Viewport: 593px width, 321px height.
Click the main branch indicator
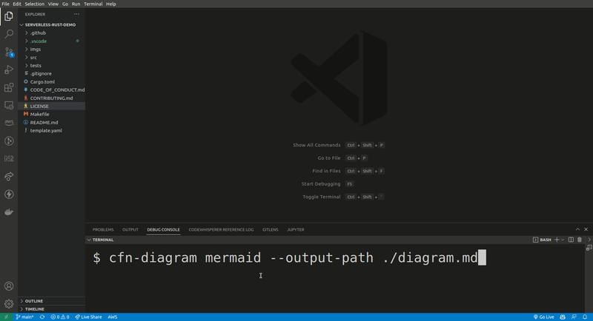[x=24, y=317]
